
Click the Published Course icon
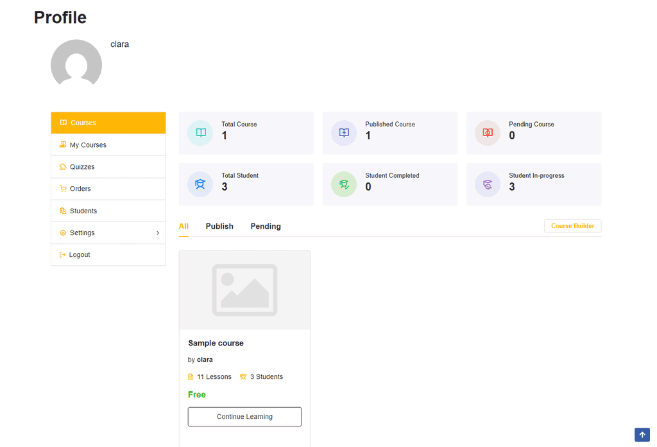[344, 133]
